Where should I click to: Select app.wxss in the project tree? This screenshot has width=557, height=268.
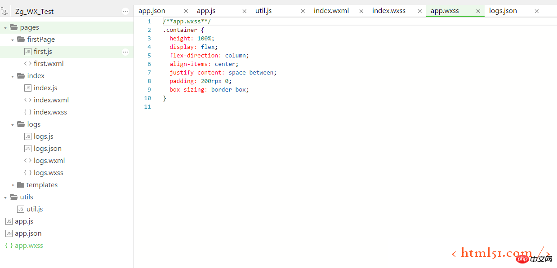29,246
